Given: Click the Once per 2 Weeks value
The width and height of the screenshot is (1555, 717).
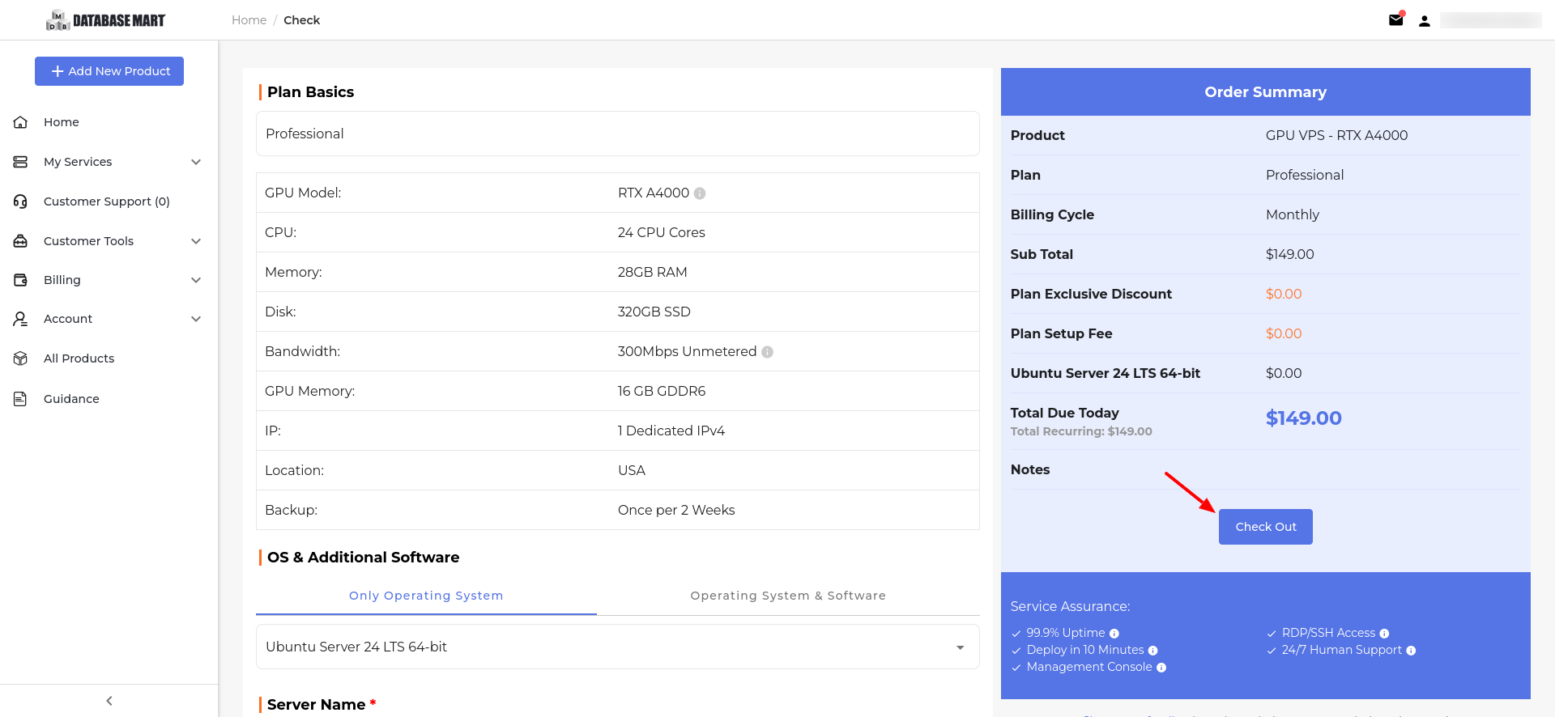Looking at the screenshot, I should 676,510.
